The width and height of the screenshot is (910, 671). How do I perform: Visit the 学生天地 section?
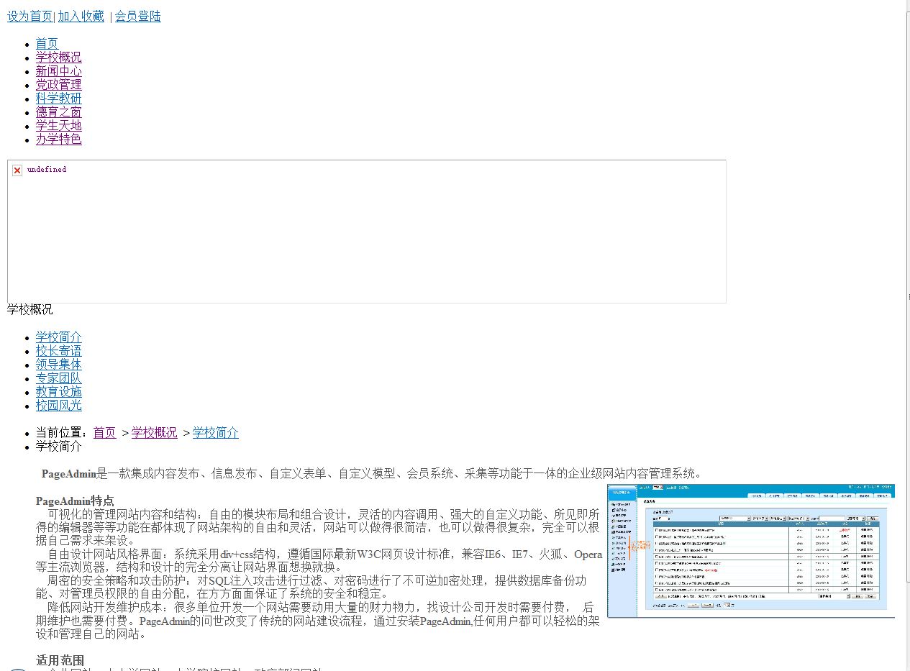click(x=59, y=126)
